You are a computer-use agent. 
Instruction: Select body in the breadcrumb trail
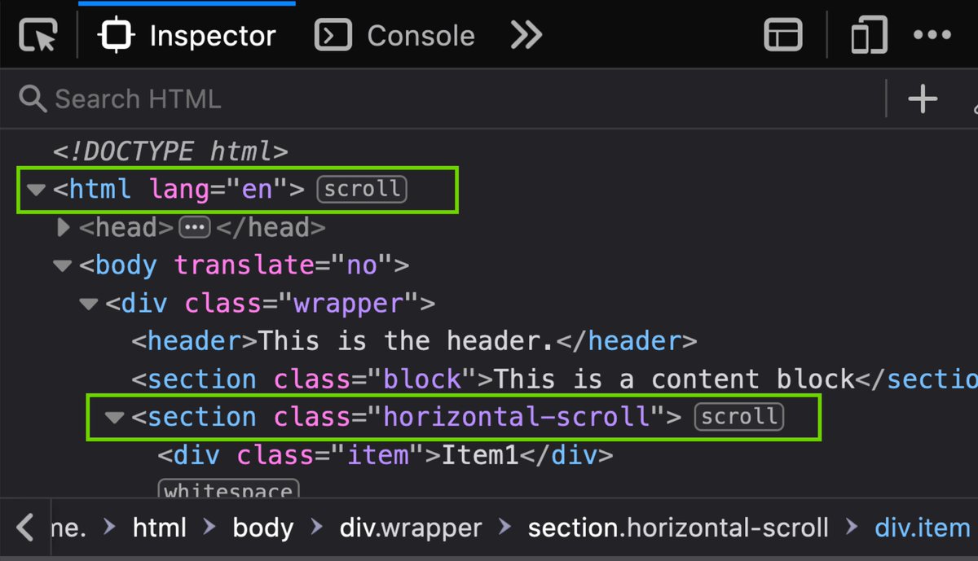tap(262, 528)
